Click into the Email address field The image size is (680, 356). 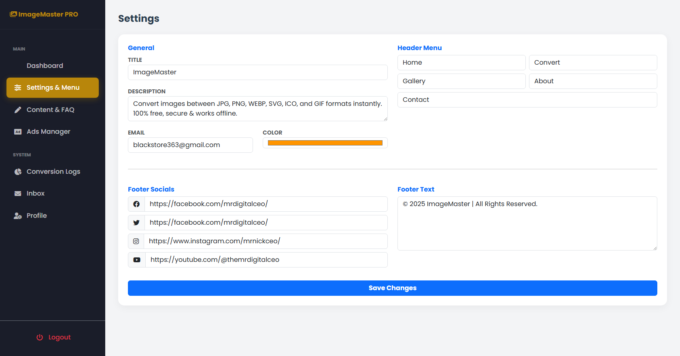pos(190,145)
